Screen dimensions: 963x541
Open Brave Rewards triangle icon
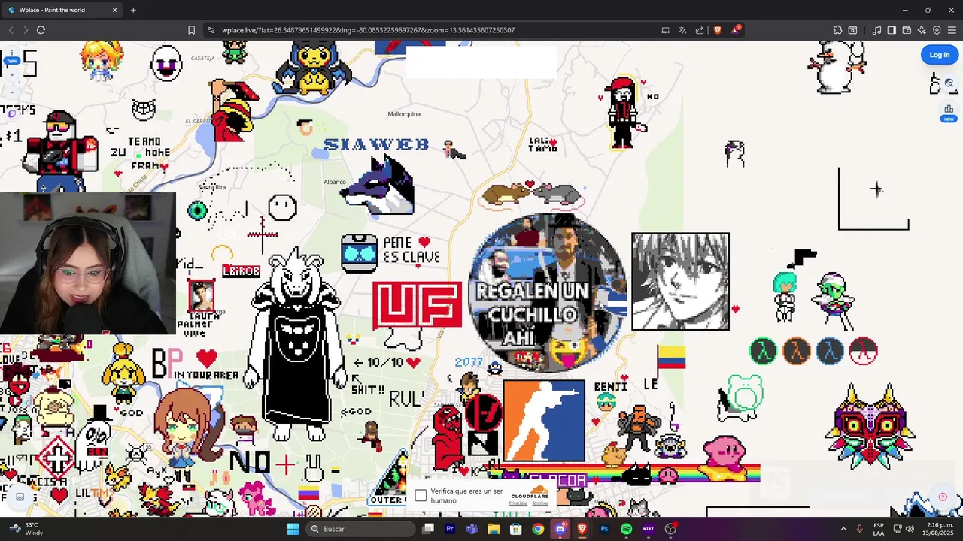(736, 30)
